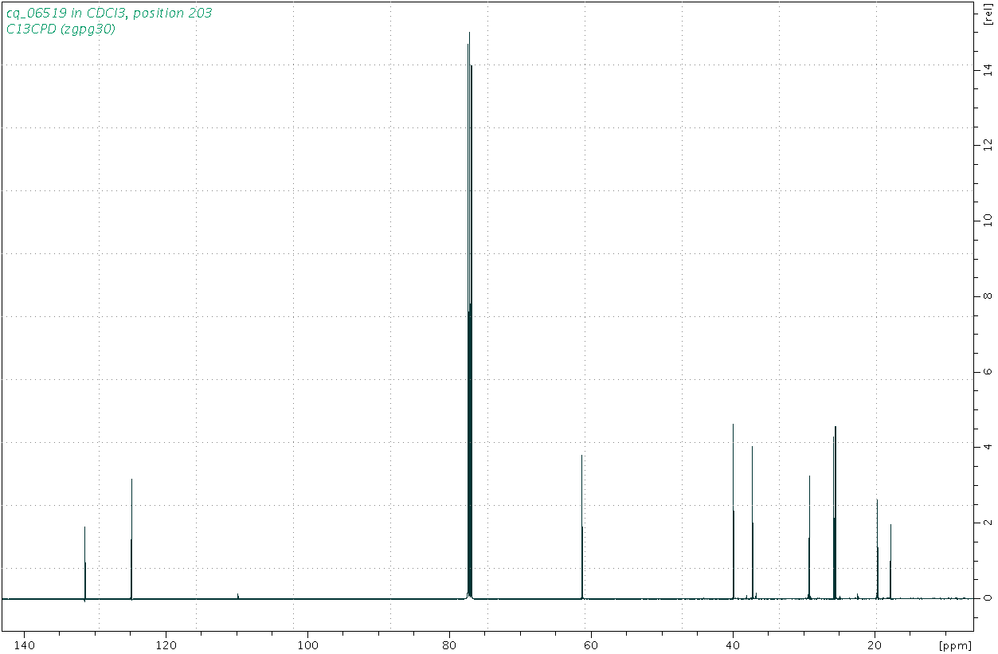Select the rightmost peak near 17.7 ppm
Viewport: 998px width, 654px height.
click(x=890, y=561)
